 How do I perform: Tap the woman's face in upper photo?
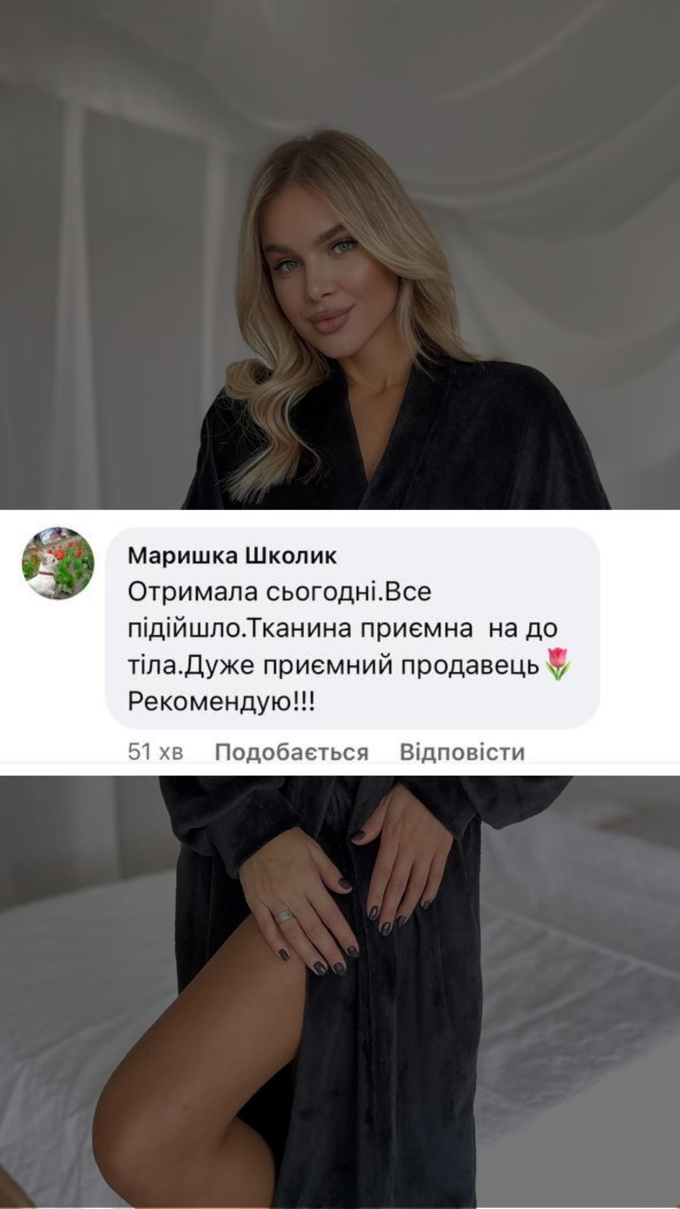(327, 264)
